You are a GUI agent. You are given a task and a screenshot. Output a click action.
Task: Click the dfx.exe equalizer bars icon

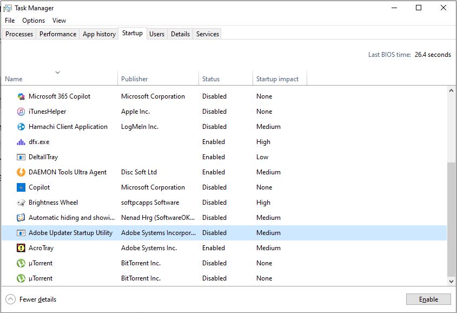coord(21,142)
